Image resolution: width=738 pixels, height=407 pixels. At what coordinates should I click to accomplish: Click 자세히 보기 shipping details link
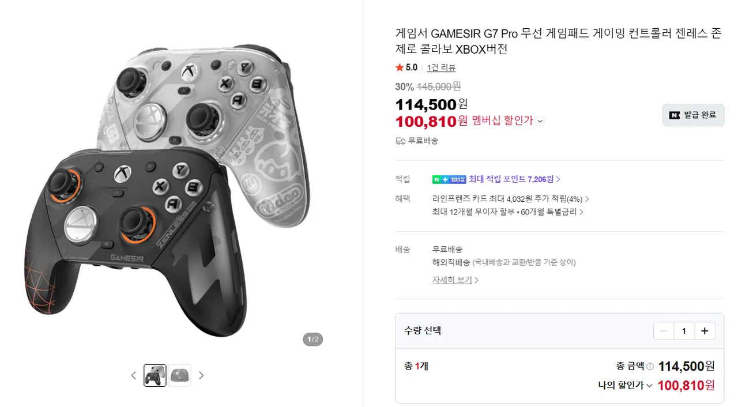tap(455, 280)
